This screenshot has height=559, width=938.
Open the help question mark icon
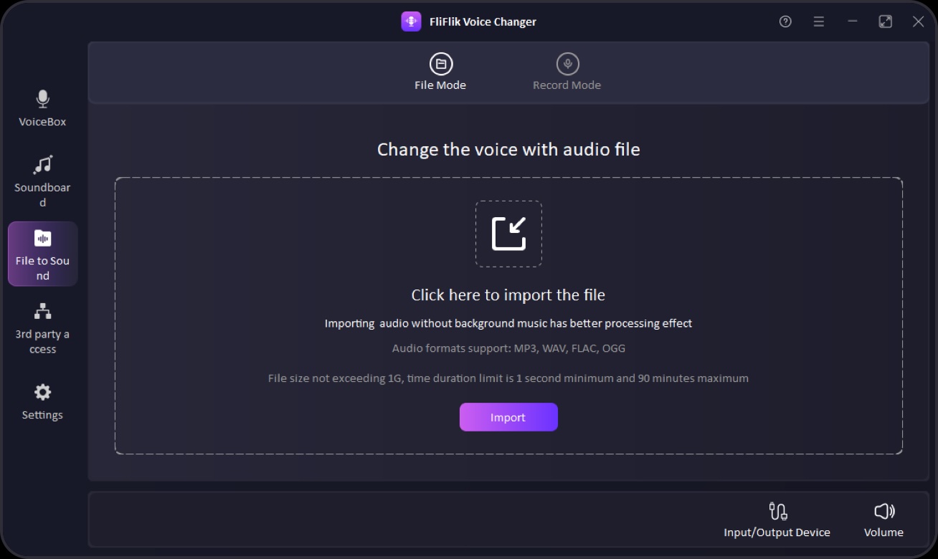[785, 21]
